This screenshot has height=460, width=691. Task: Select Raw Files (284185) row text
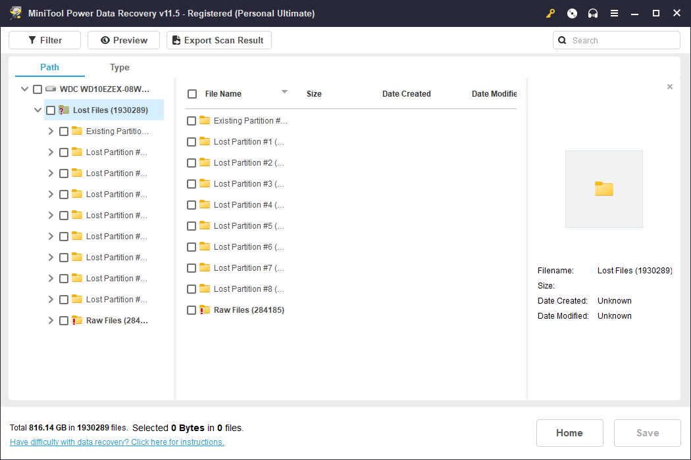(x=249, y=310)
